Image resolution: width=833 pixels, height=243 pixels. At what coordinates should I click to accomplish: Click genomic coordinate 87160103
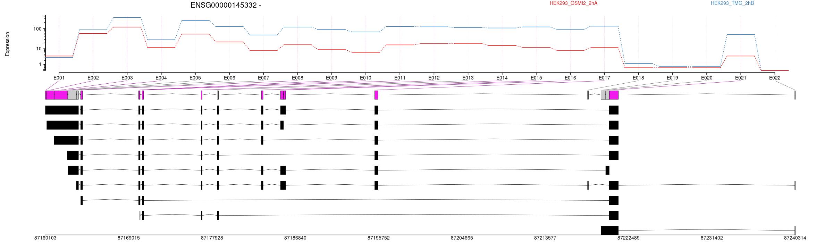click(x=45, y=238)
